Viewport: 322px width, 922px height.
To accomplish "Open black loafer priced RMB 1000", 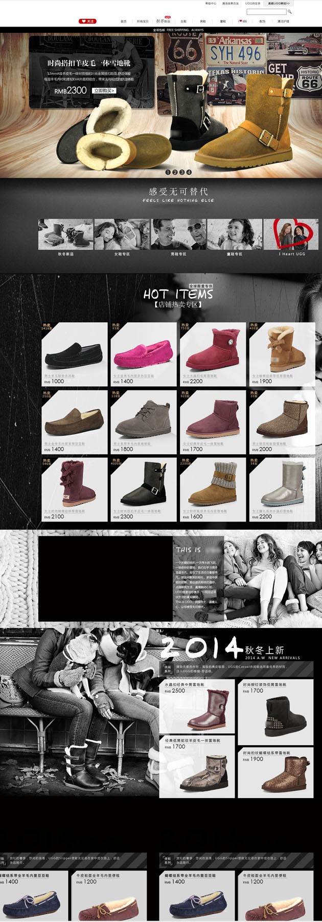I will pos(75,354).
